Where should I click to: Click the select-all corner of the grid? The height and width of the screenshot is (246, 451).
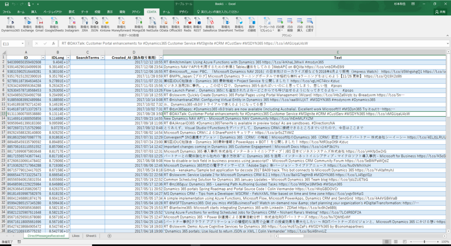[x=4, y=53]
